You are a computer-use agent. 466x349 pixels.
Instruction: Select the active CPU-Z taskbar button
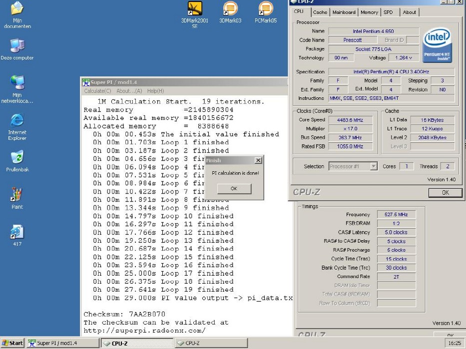click(137, 343)
